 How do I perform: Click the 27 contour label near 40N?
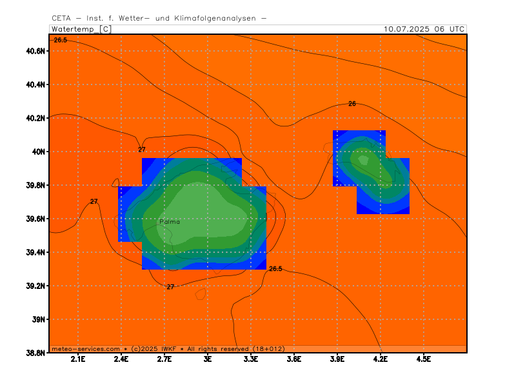[141, 150]
